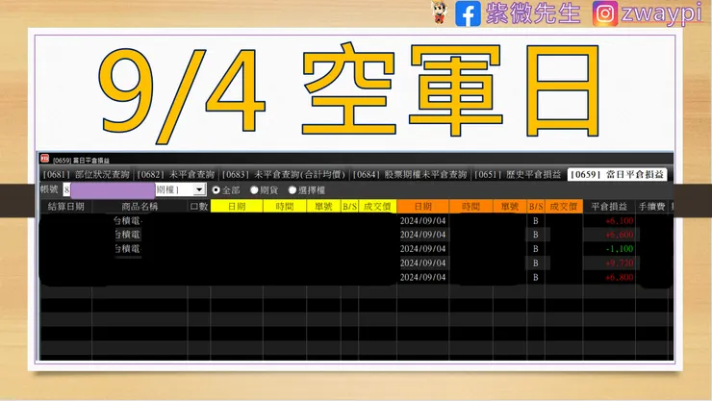Click the 手續費 column header
The height and width of the screenshot is (401, 712).
(652, 207)
